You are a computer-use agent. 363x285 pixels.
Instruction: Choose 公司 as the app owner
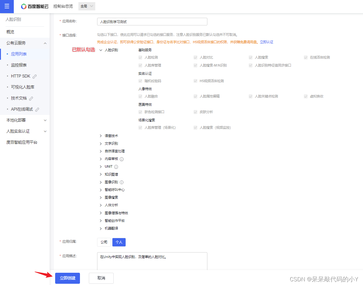pos(104,242)
